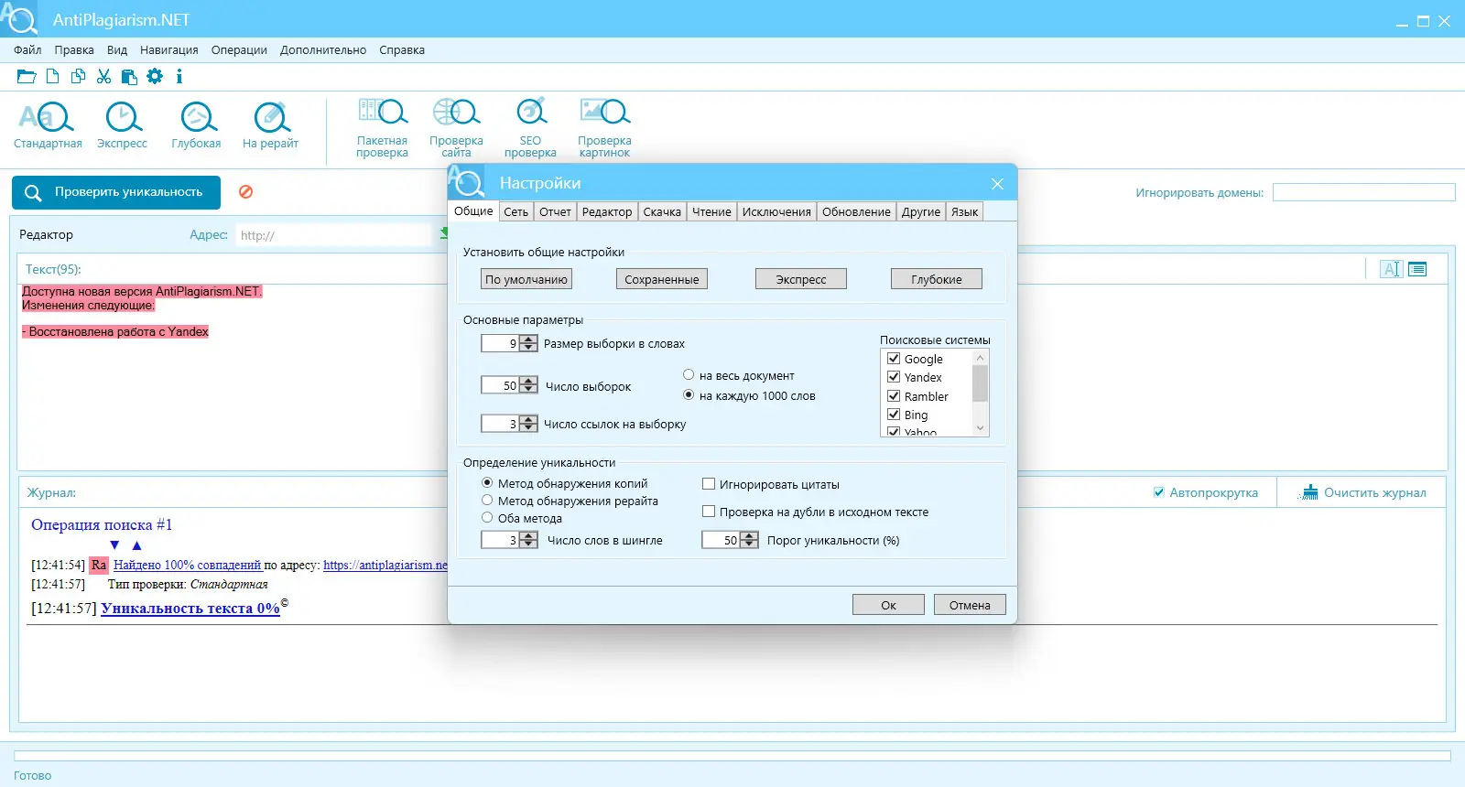The width and height of the screenshot is (1465, 787).
Task: Click the Число слов в шингле spinner arrows
Action: pos(528,540)
